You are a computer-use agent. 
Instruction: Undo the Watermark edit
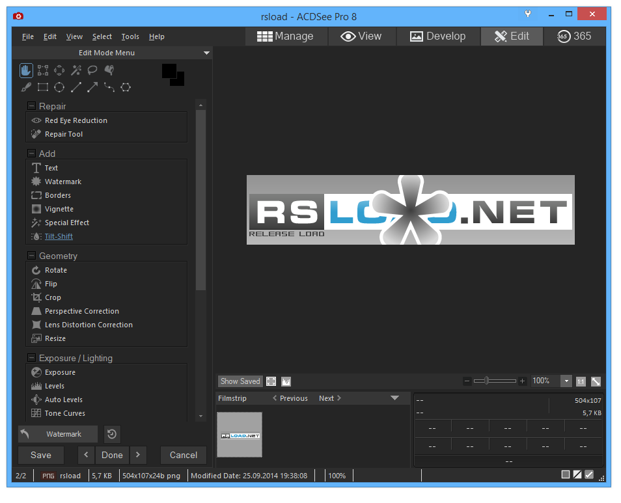tap(58, 434)
